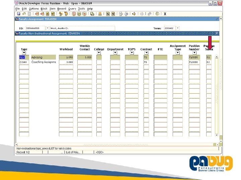Screen dimensions: 241x180
Task: Click the Advising row Position Number field
Action: pyautogui.click(x=194, y=57)
